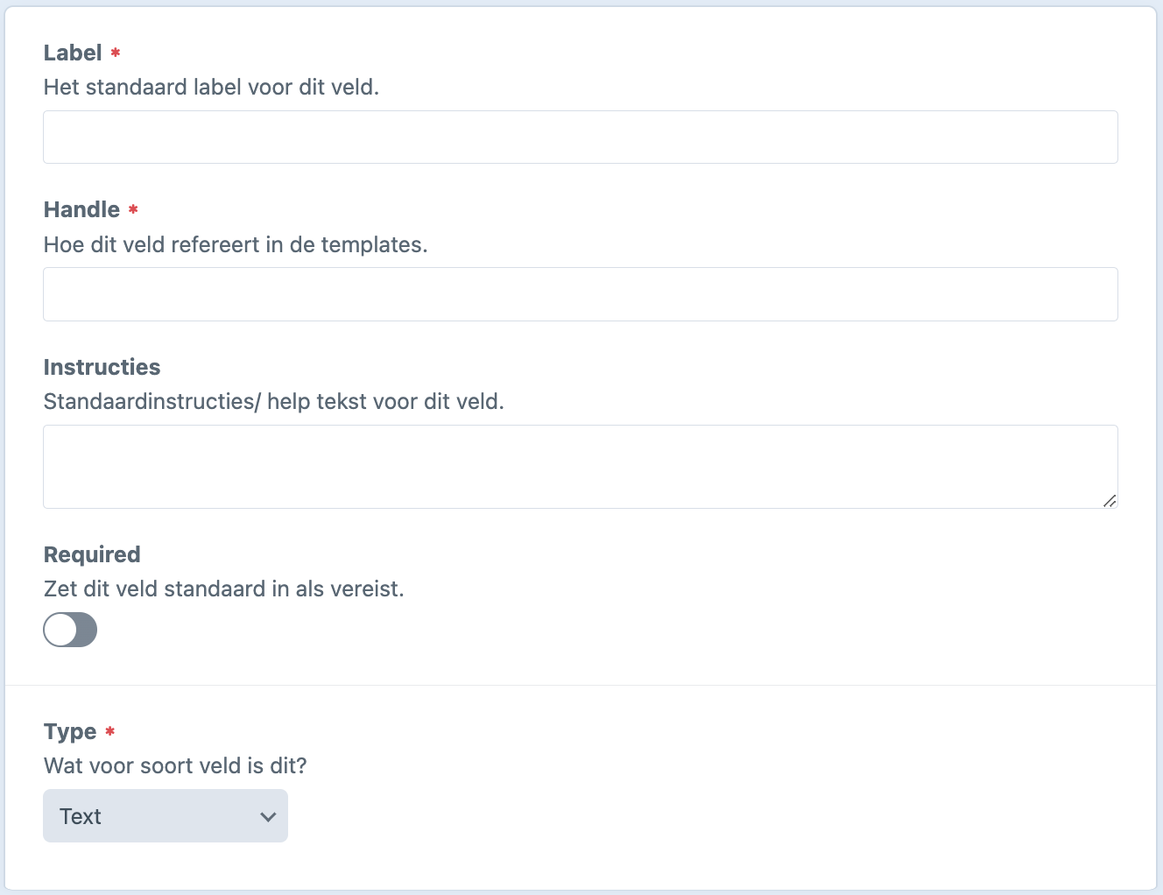Click the red asterisk beside Handle
Viewport: 1163px width, 895px height.
[x=133, y=210]
